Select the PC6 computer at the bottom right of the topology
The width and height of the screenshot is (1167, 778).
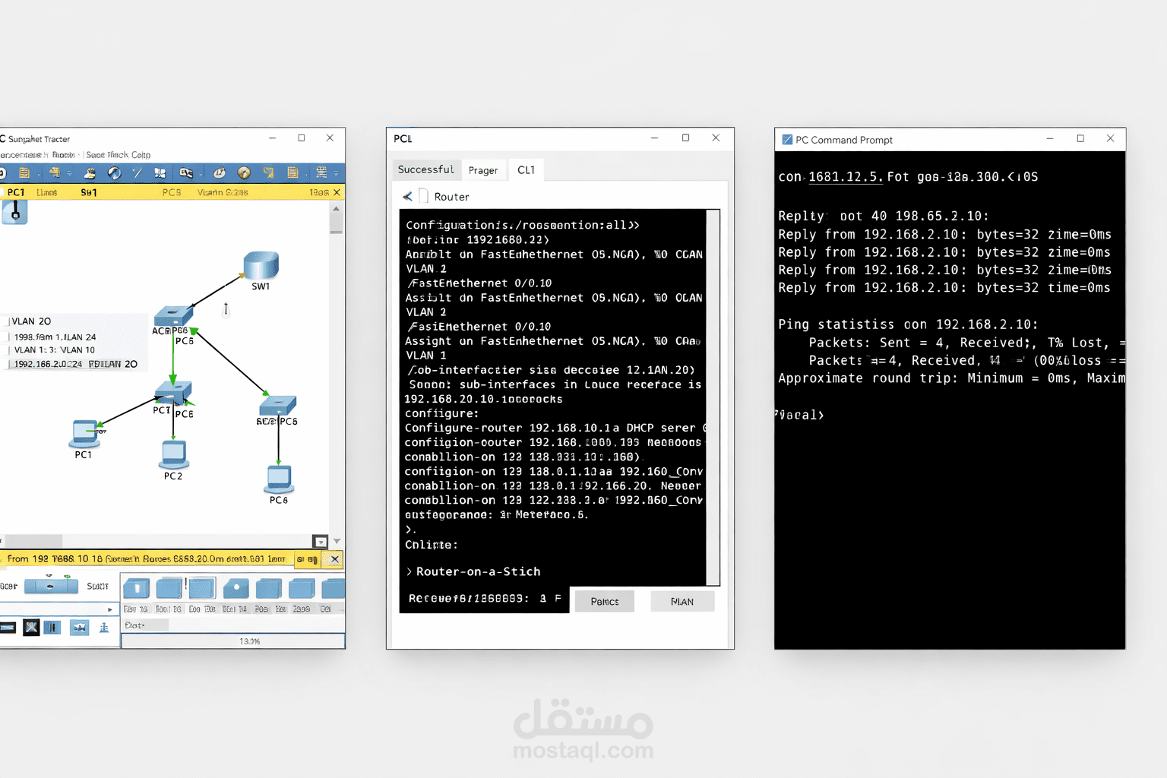[x=279, y=479]
